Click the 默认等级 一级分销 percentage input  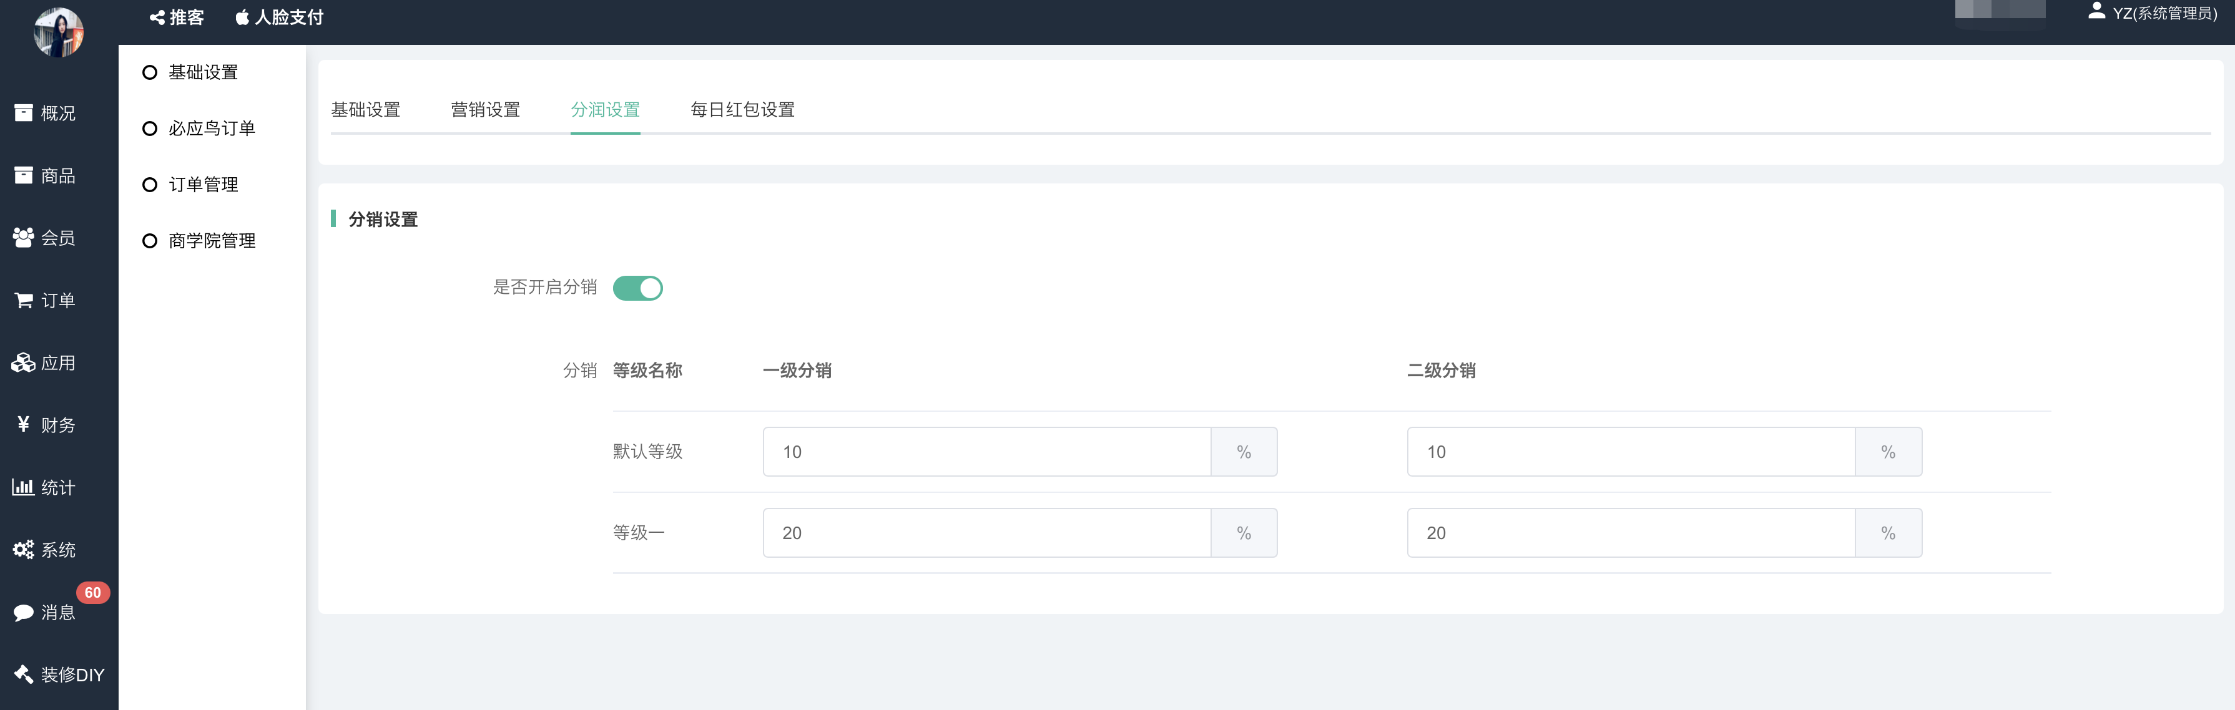986,452
